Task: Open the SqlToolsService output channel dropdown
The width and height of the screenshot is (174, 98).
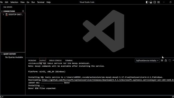Action: (147, 60)
